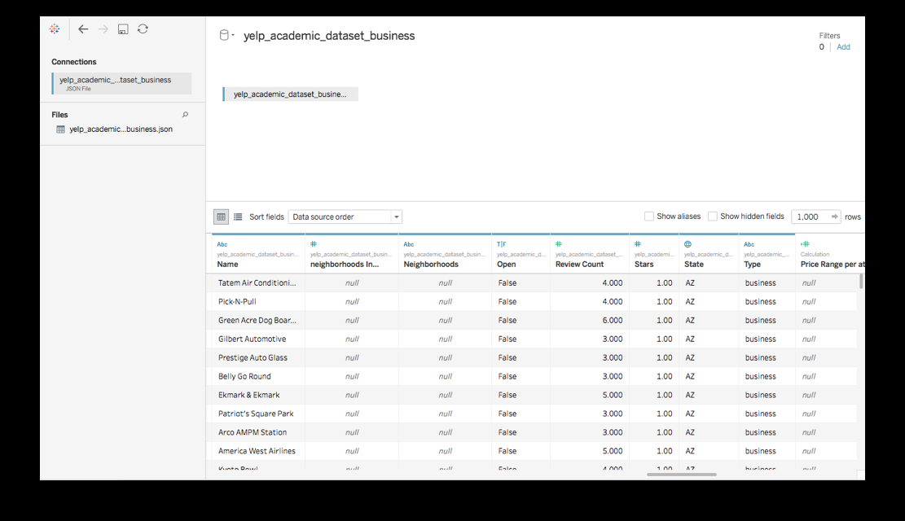This screenshot has width=905, height=521.
Task: Change data type icon for neighborhoods In... column
Action: point(314,244)
